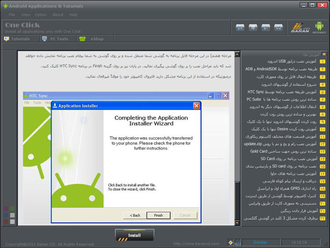Open the Option menu
This screenshot has width=330, height=248.
(41, 15)
